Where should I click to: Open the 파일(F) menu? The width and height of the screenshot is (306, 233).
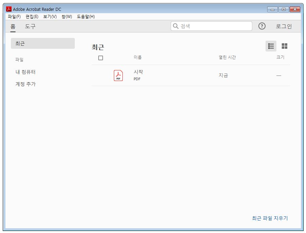pyautogui.click(x=14, y=17)
